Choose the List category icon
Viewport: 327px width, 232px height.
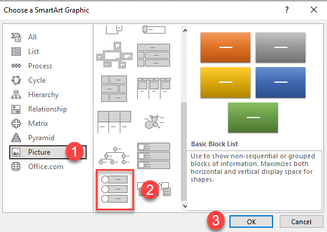tap(16, 52)
